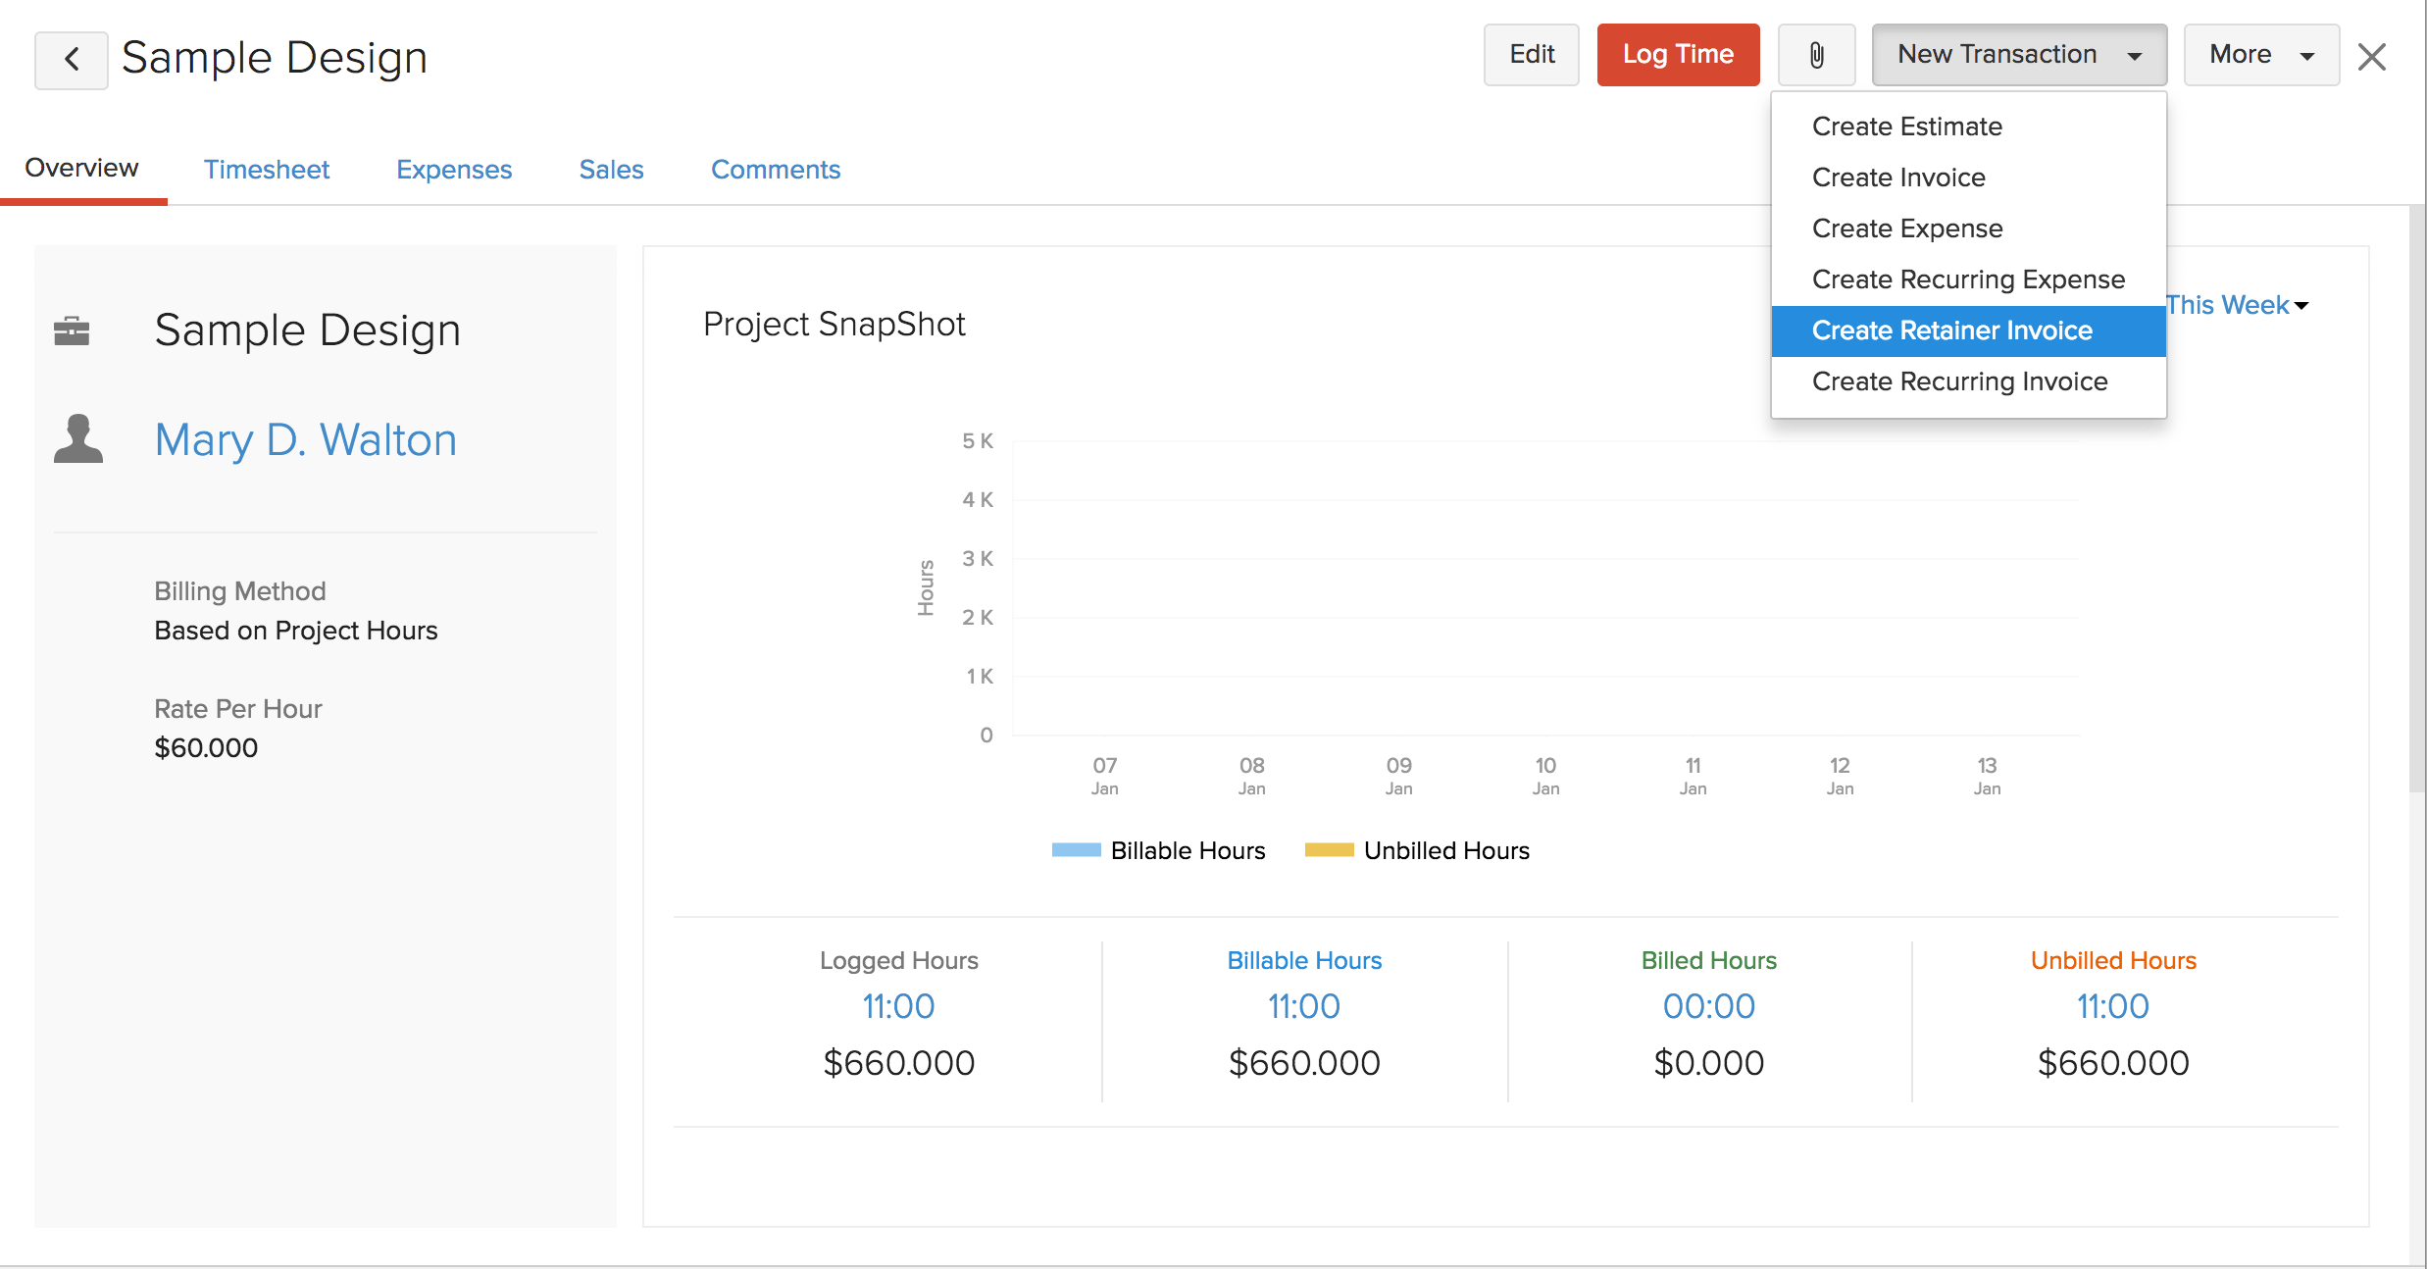Choose Create Estimate from the menu
Viewport: 2427px width, 1269px height.
[x=1906, y=127]
